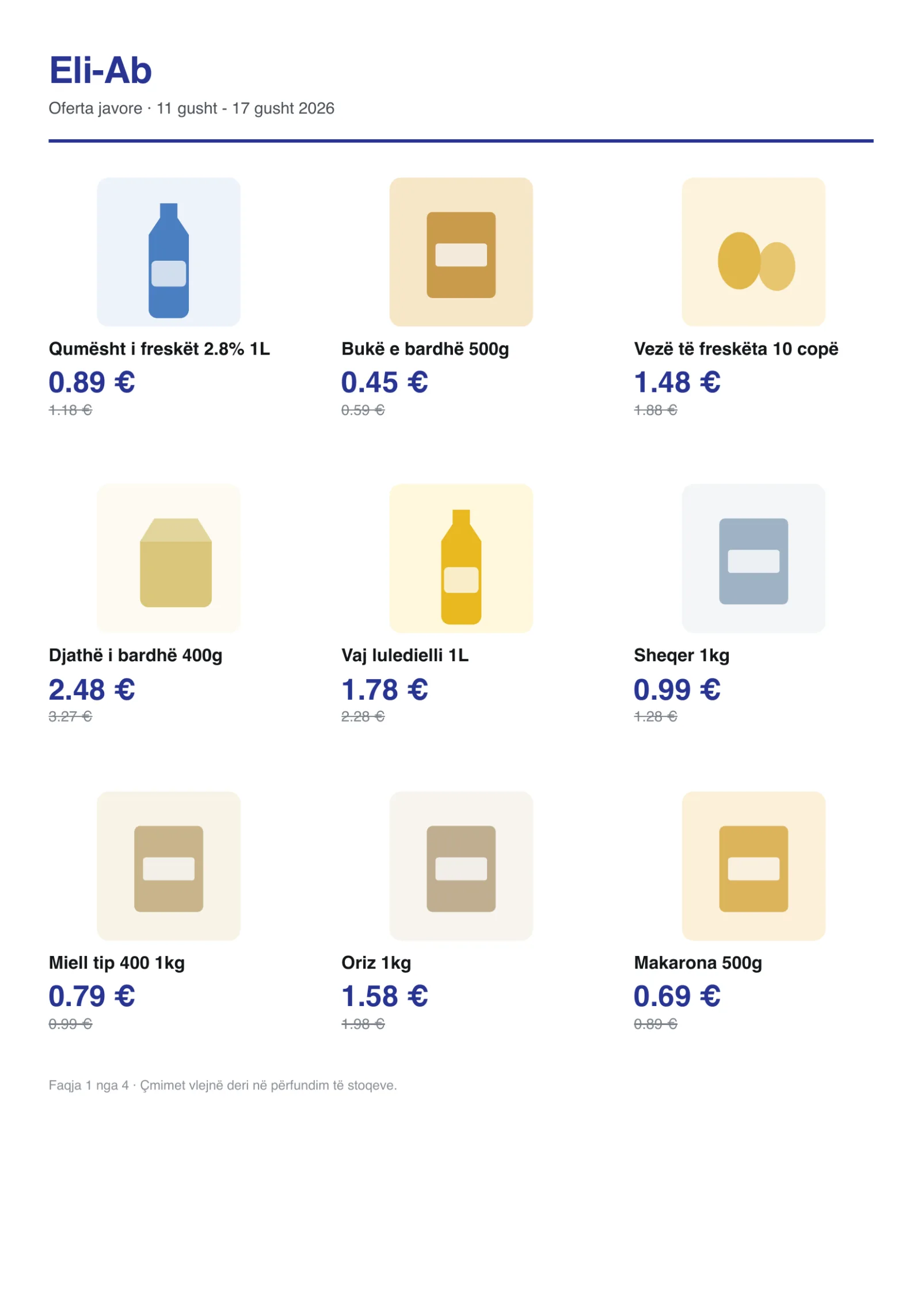Image resolution: width=921 pixels, height=1303 pixels.
Task: Click the Oferta javore date subtitle
Action: 192,108
